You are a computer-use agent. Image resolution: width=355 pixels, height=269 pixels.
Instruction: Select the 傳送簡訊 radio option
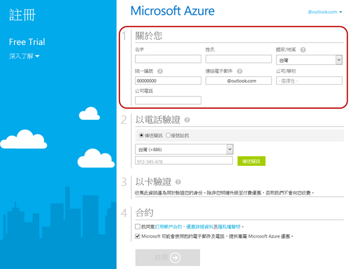[141, 136]
